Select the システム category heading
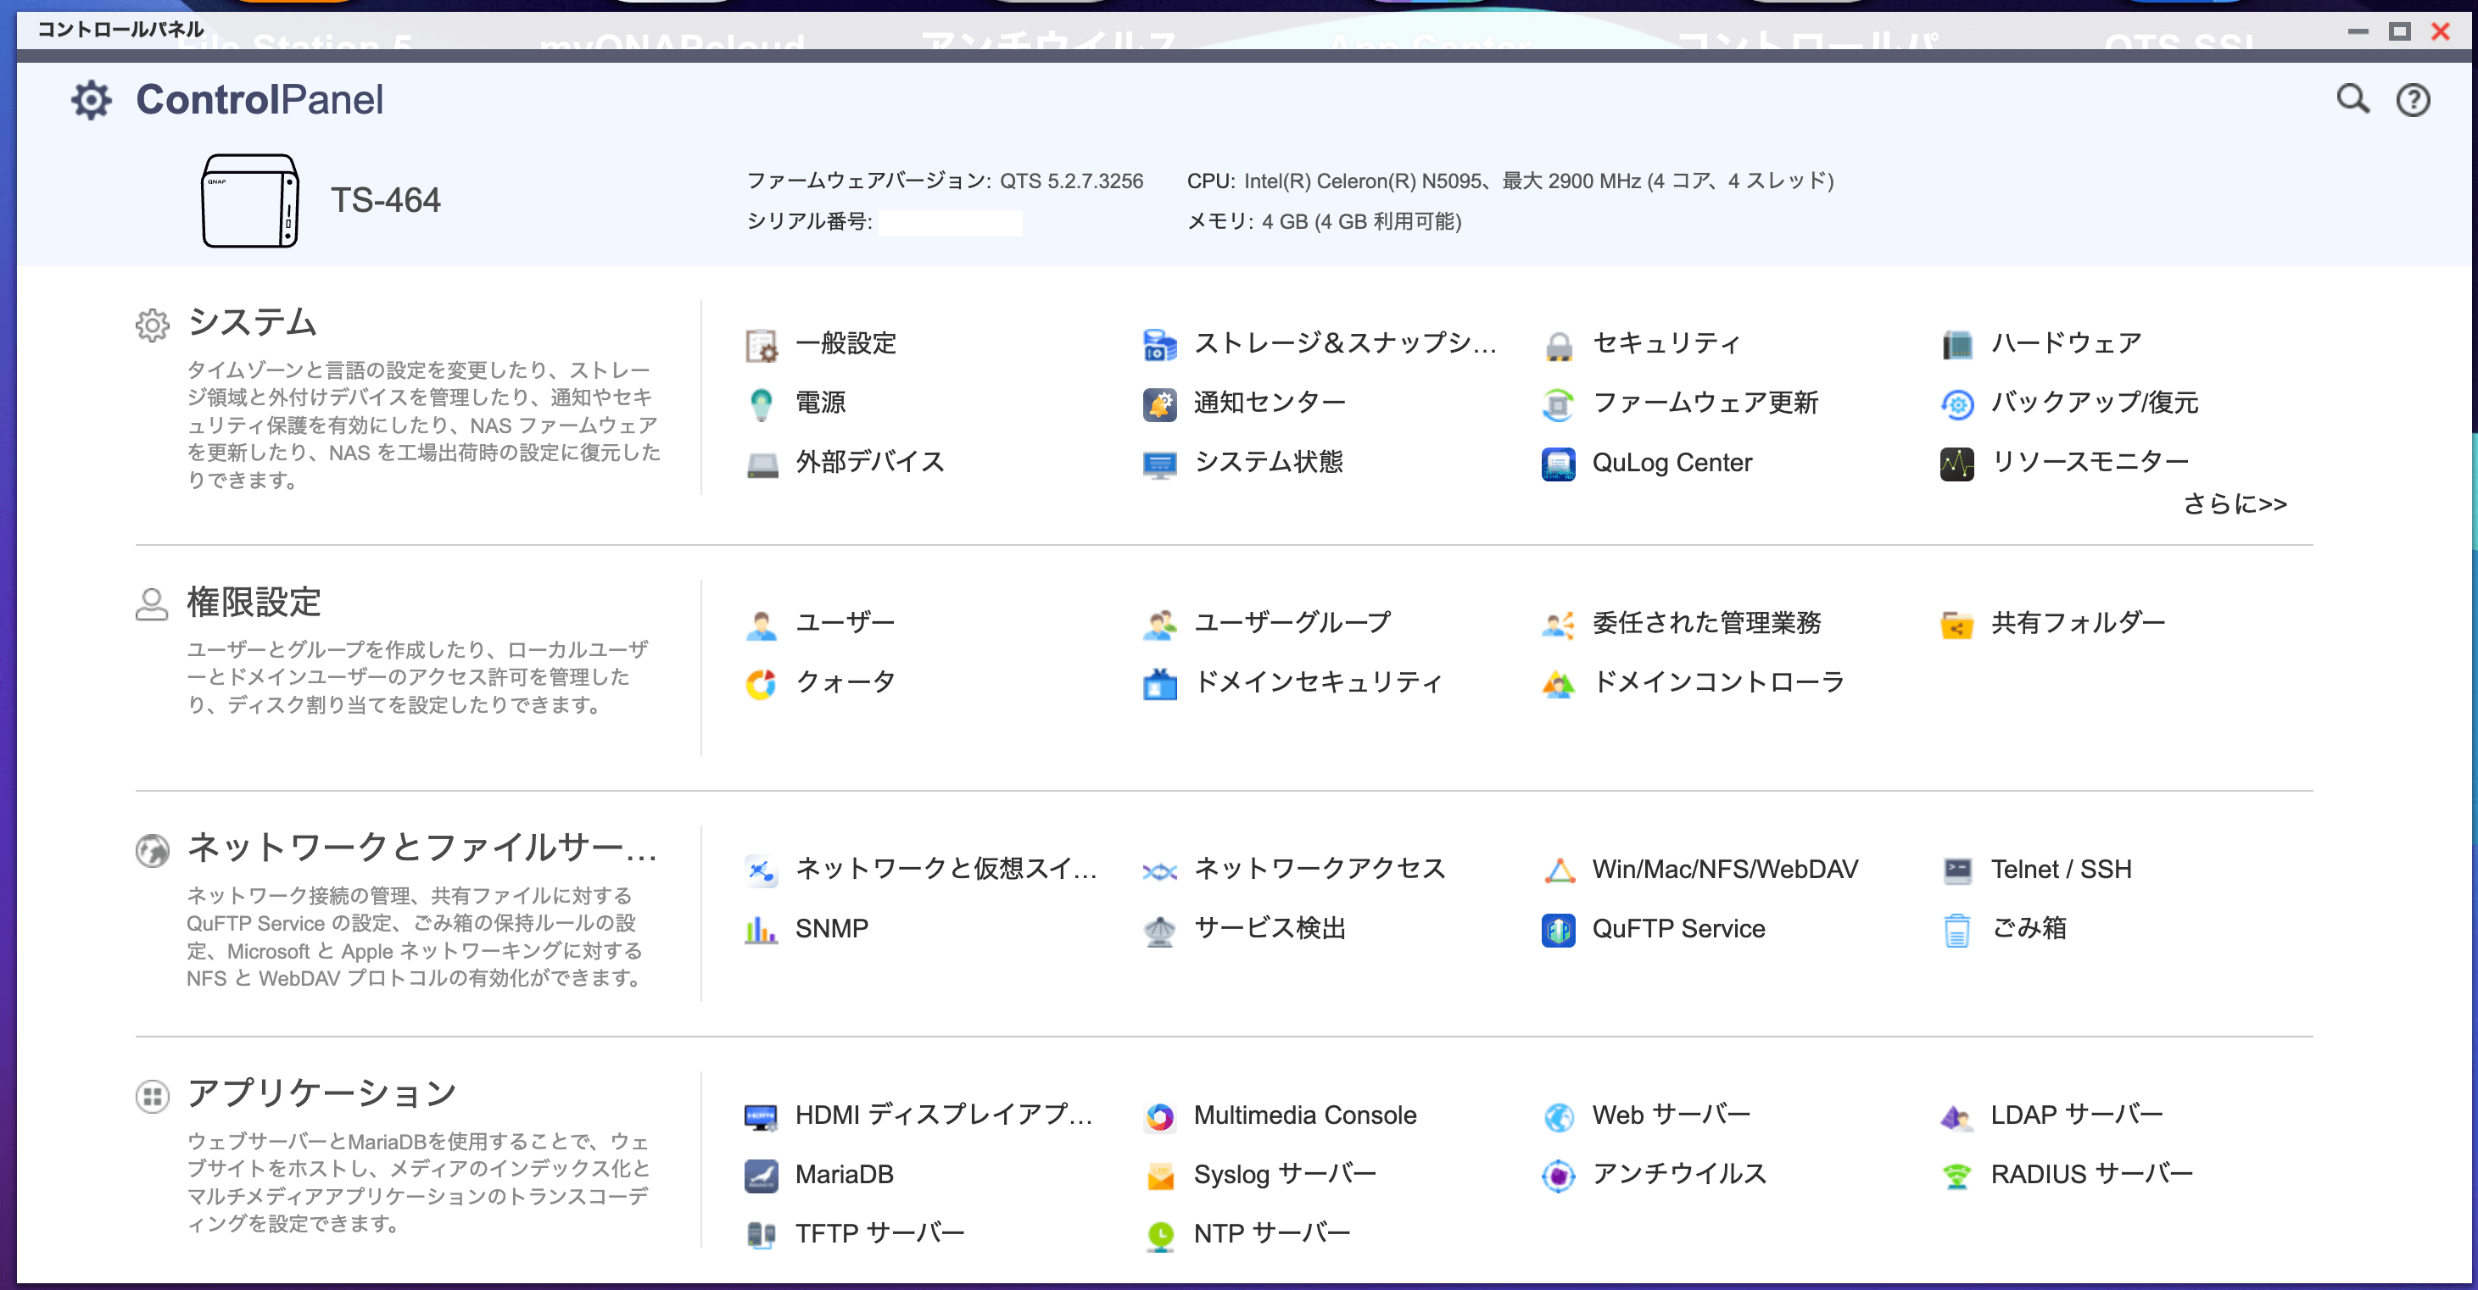 pos(252,322)
